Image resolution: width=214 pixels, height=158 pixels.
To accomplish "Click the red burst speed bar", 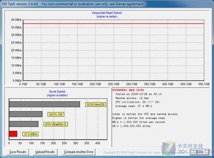I will coord(13,134).
